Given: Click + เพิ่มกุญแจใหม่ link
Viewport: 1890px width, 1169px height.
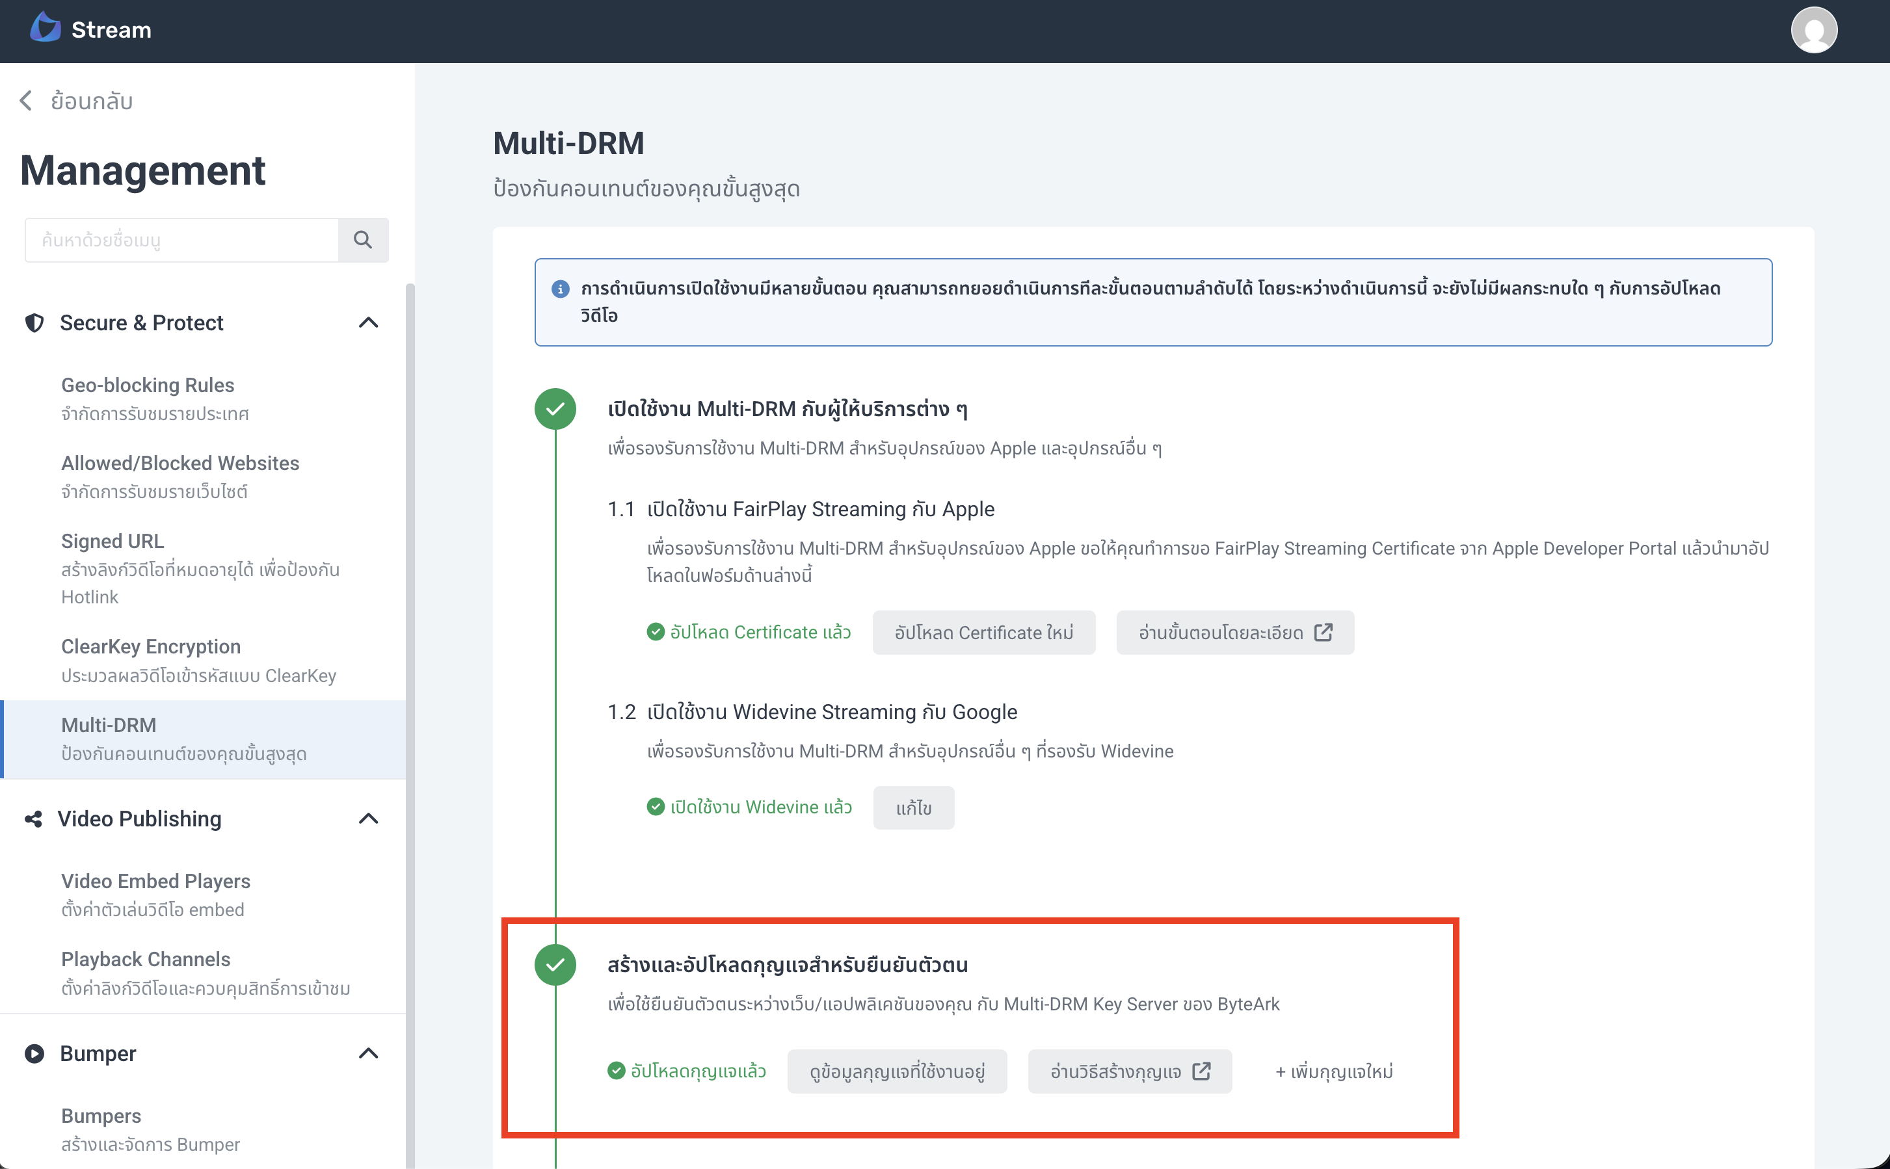Looking at the screenshot, I should 1334,1071.
